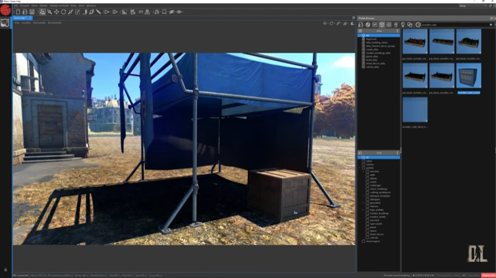
Task: Click the viewport move gizmo icon top-right
Action: [x=325, y=23]
